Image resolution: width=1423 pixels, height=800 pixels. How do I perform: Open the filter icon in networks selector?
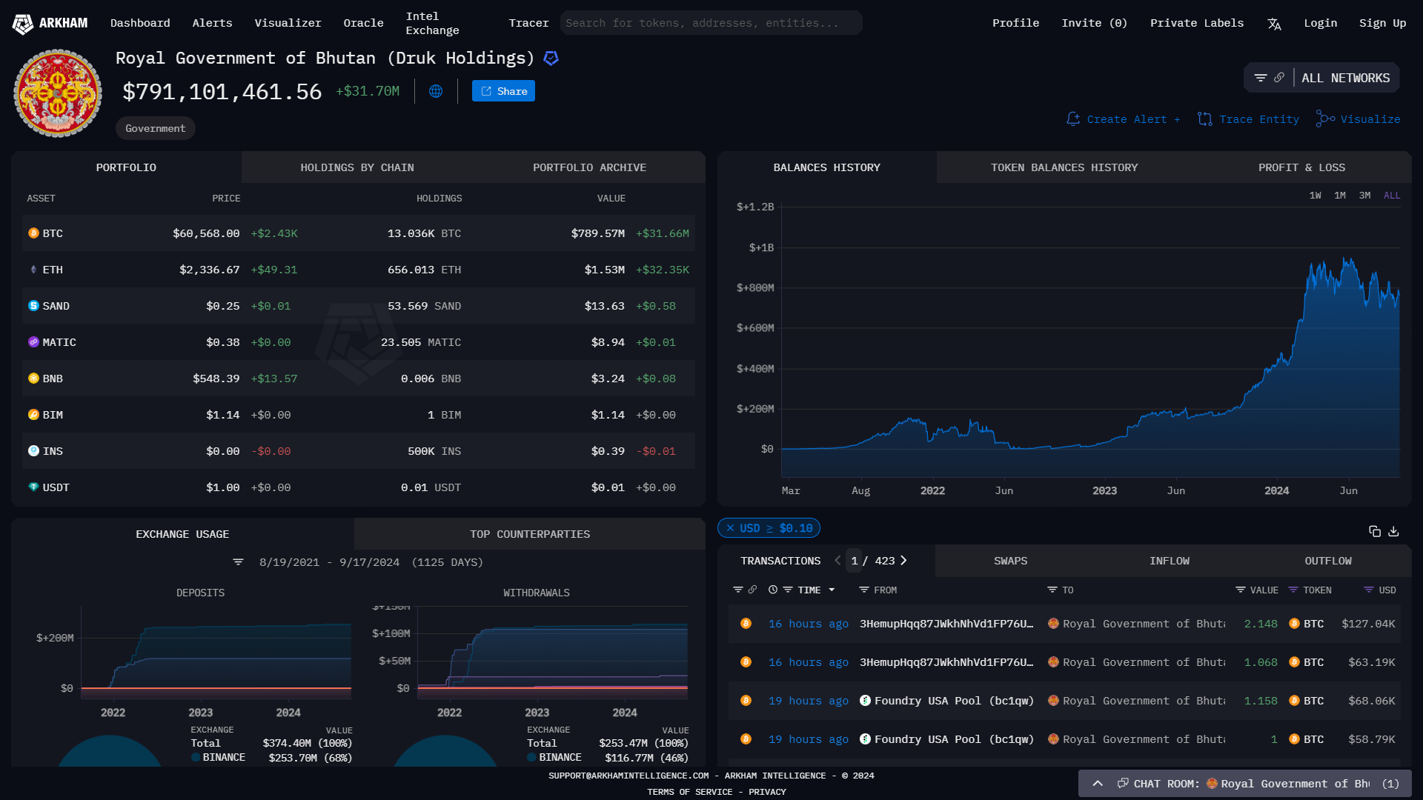click(1260, 78)
